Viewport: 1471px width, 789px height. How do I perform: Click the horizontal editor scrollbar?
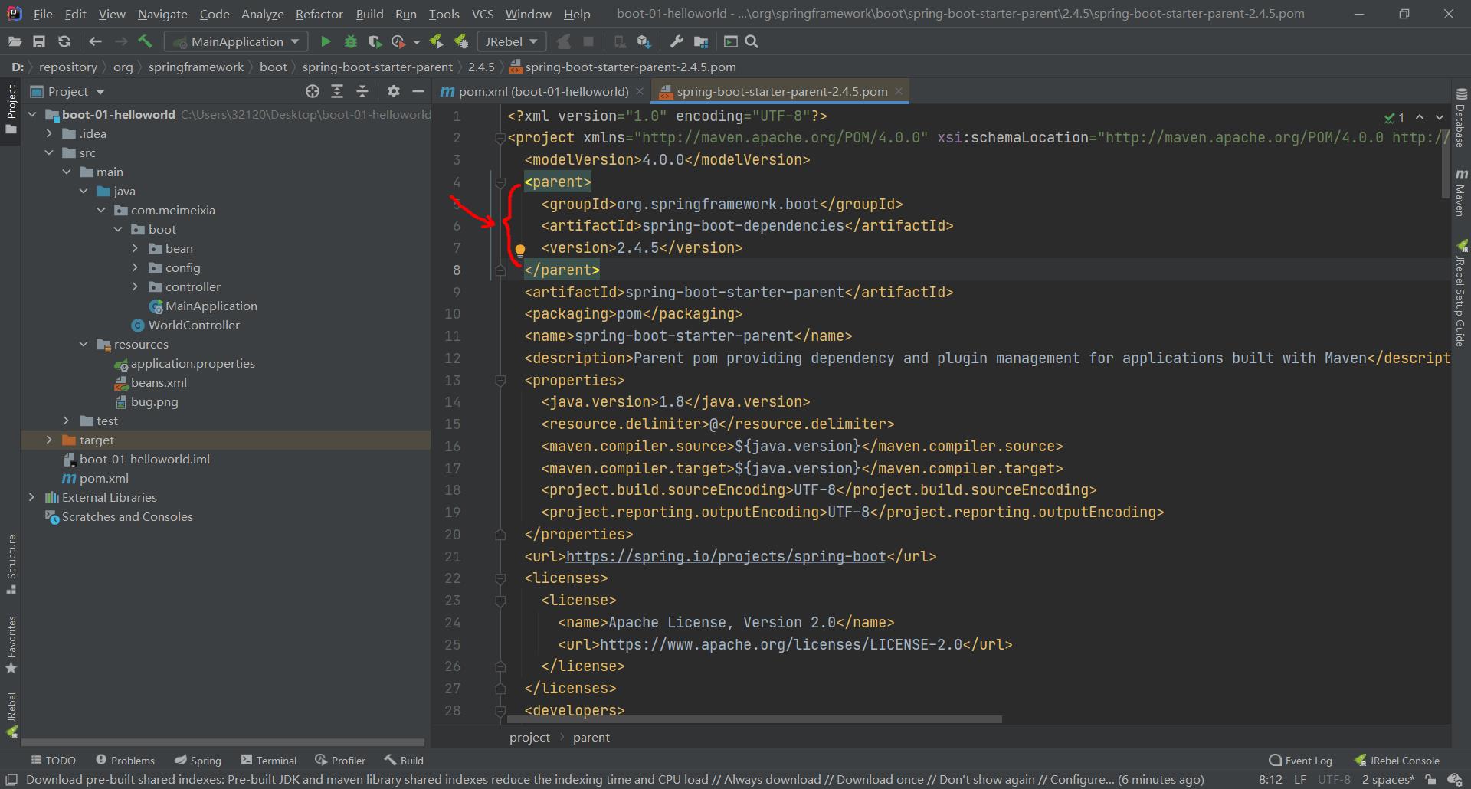click(754, 719)
